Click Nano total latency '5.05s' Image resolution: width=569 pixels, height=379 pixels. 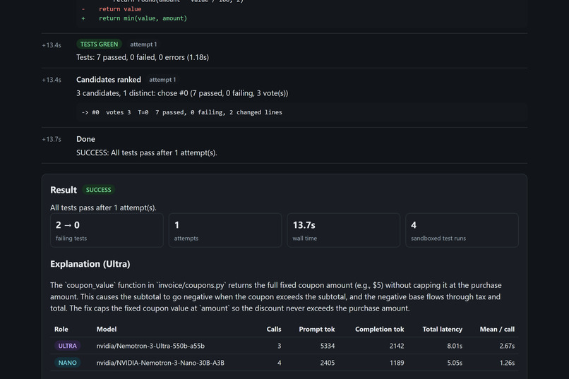pyautogui.click(x=455, y=363)
